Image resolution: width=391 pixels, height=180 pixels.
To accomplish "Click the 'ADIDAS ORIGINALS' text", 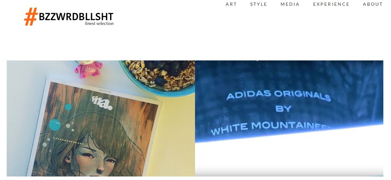I will pos(278,96).
